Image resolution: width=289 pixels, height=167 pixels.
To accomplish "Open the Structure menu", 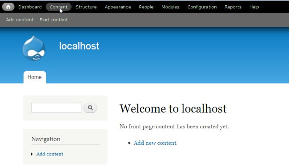I will tap(86, 7).
